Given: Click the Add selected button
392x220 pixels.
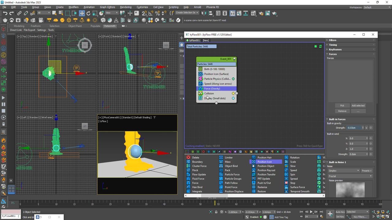Looking at the screenshot, I should [358, 106].
